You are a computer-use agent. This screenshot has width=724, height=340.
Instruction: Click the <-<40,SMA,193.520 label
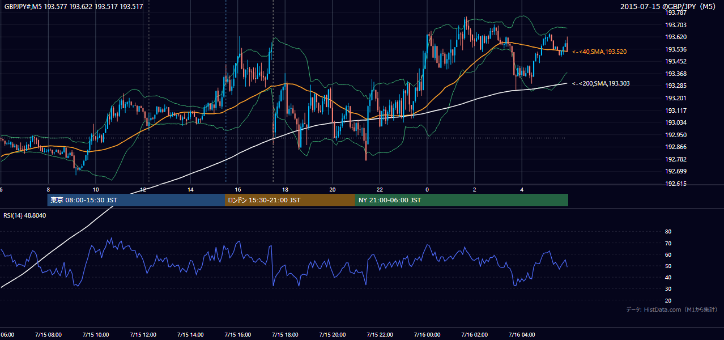(599, 52)
